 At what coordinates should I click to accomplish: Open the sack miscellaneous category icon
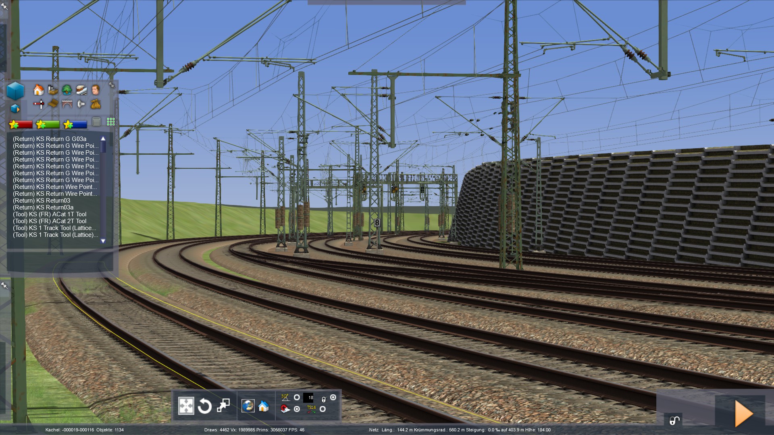coord(95,104)
